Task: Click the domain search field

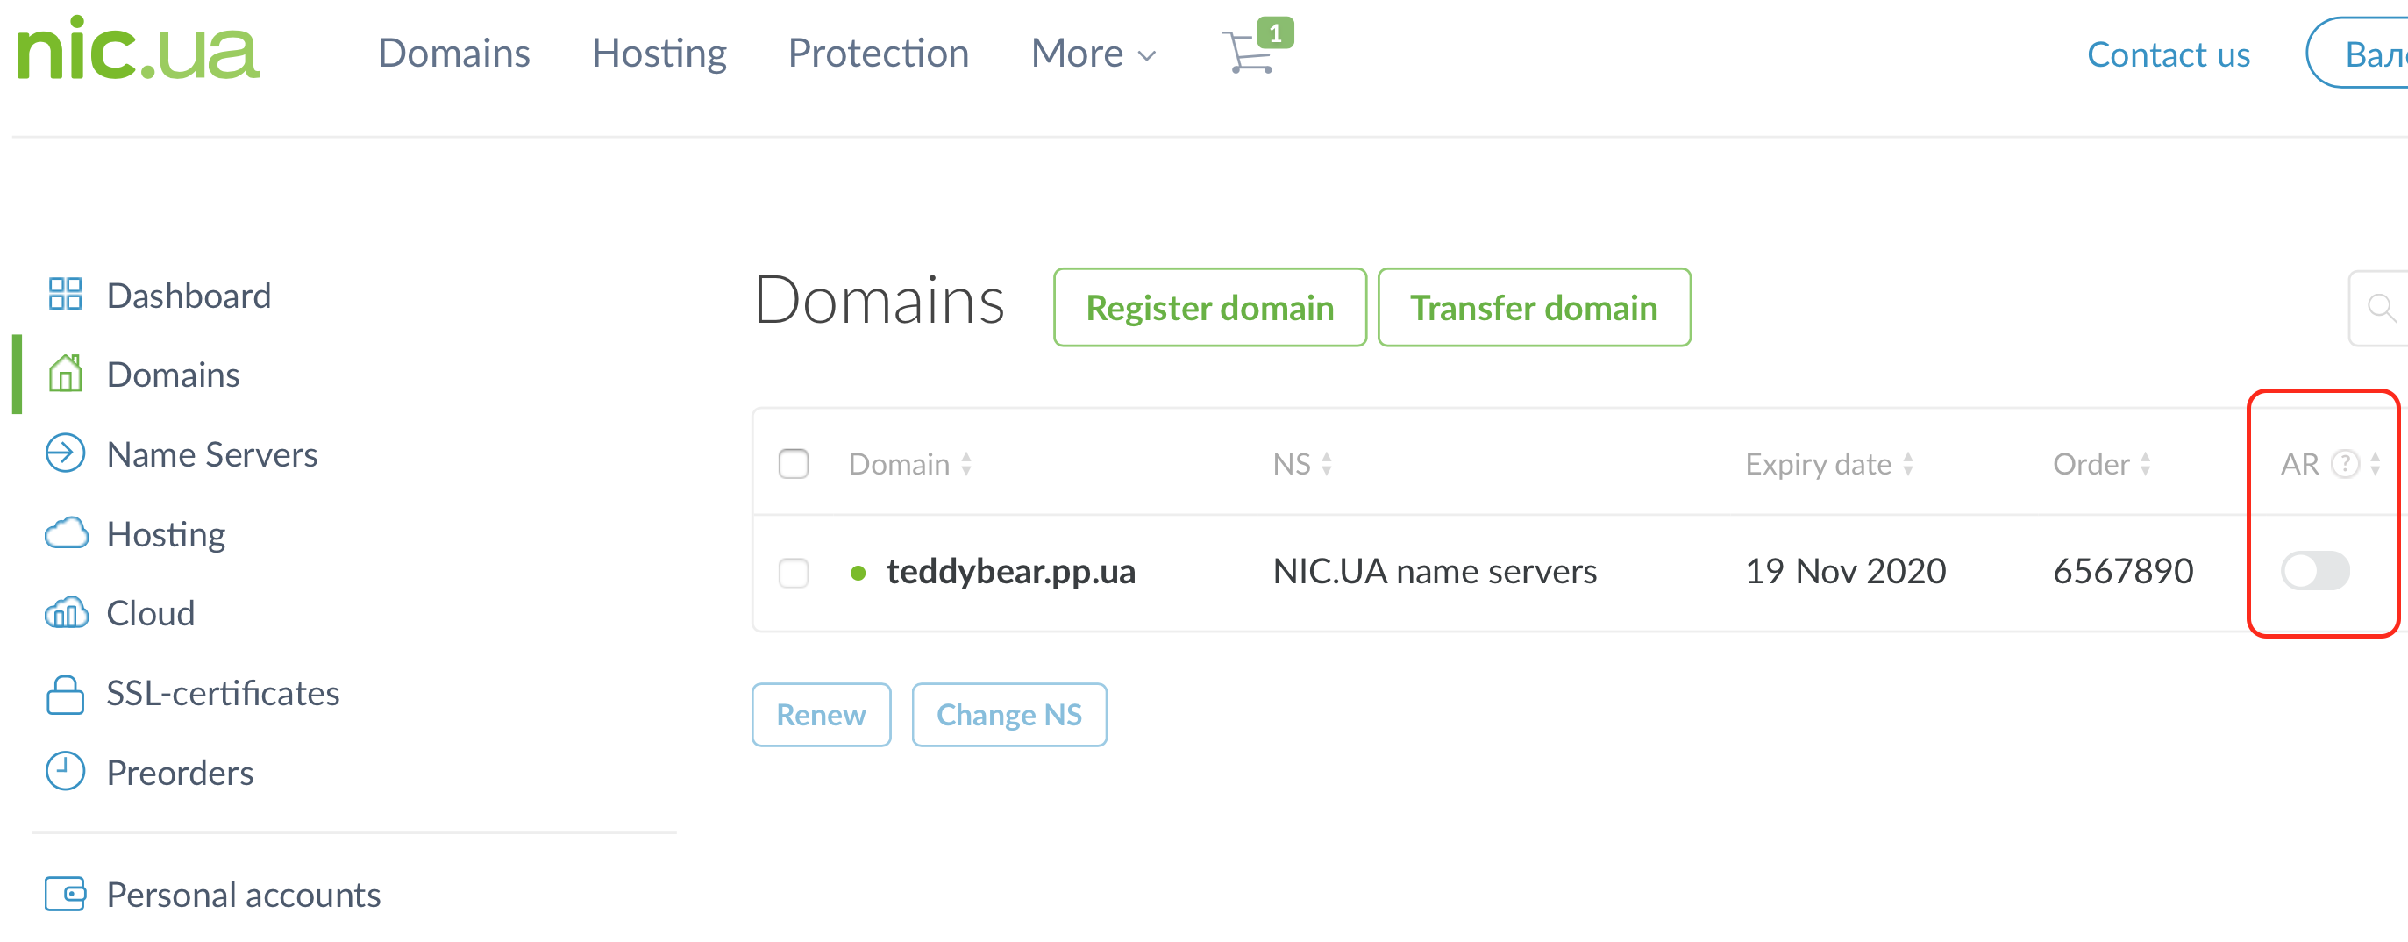Action: click(2380, 308)
